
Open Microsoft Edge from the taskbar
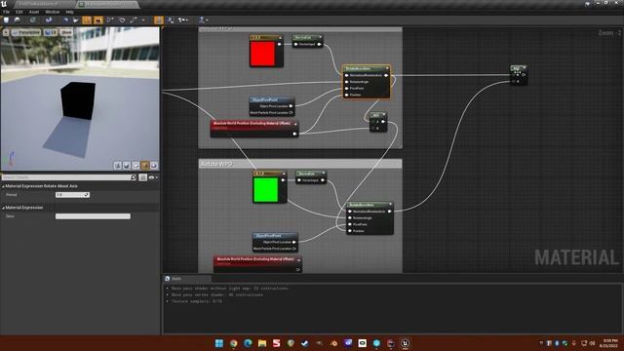(248, 343)
